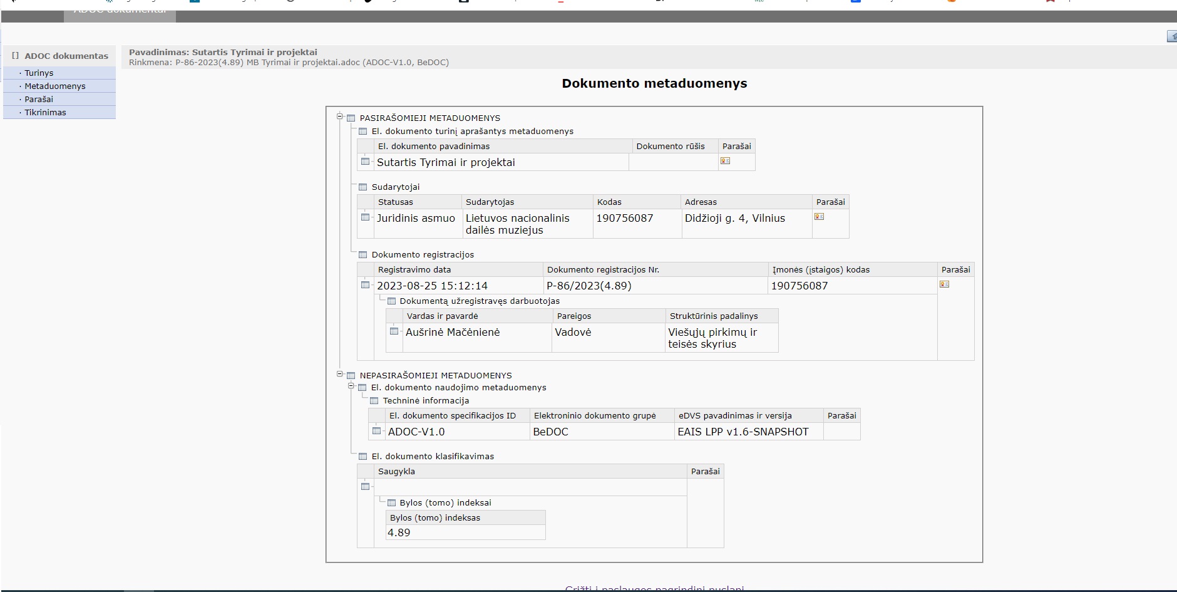Select the Dokumento registracijos tree item
The width and height of the screenshot is (1177, 592).
click(423, 255)
